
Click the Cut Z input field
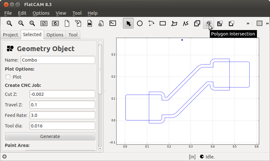click(x=62, y=94)
